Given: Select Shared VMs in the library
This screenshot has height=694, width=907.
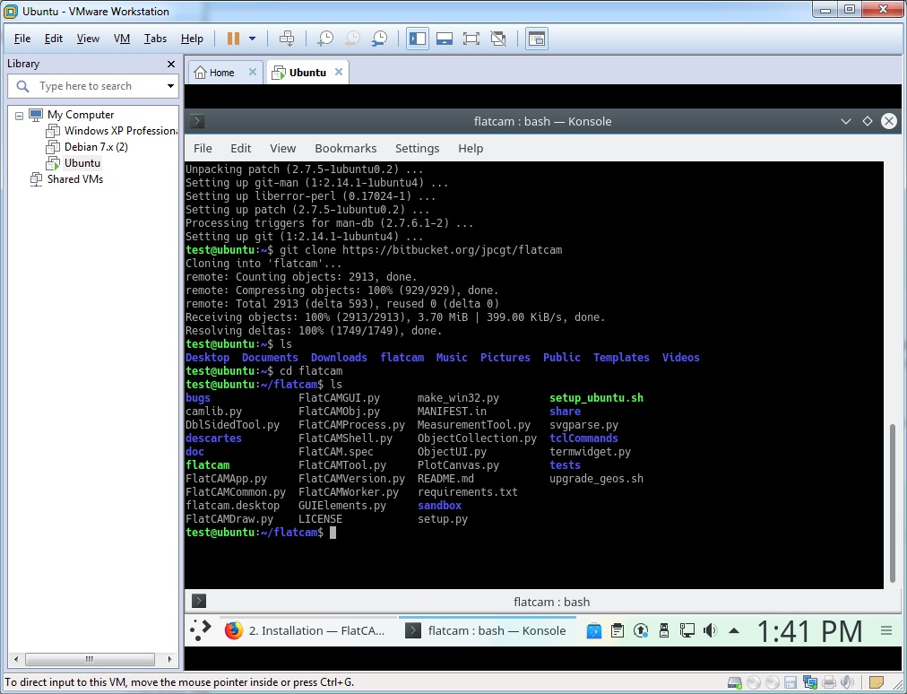Looking at the screenshot, I should [x=75, y=179].
